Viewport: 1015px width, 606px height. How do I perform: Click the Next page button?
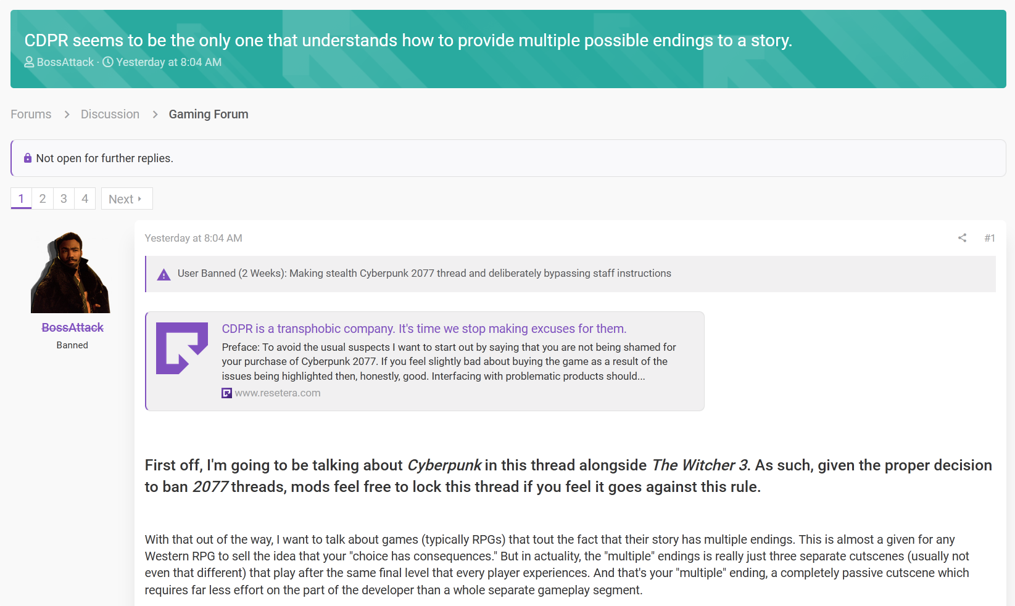pyautogui.click(x=126, y=199)
